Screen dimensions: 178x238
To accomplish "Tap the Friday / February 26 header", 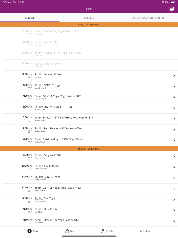I will tap(89, 149).
